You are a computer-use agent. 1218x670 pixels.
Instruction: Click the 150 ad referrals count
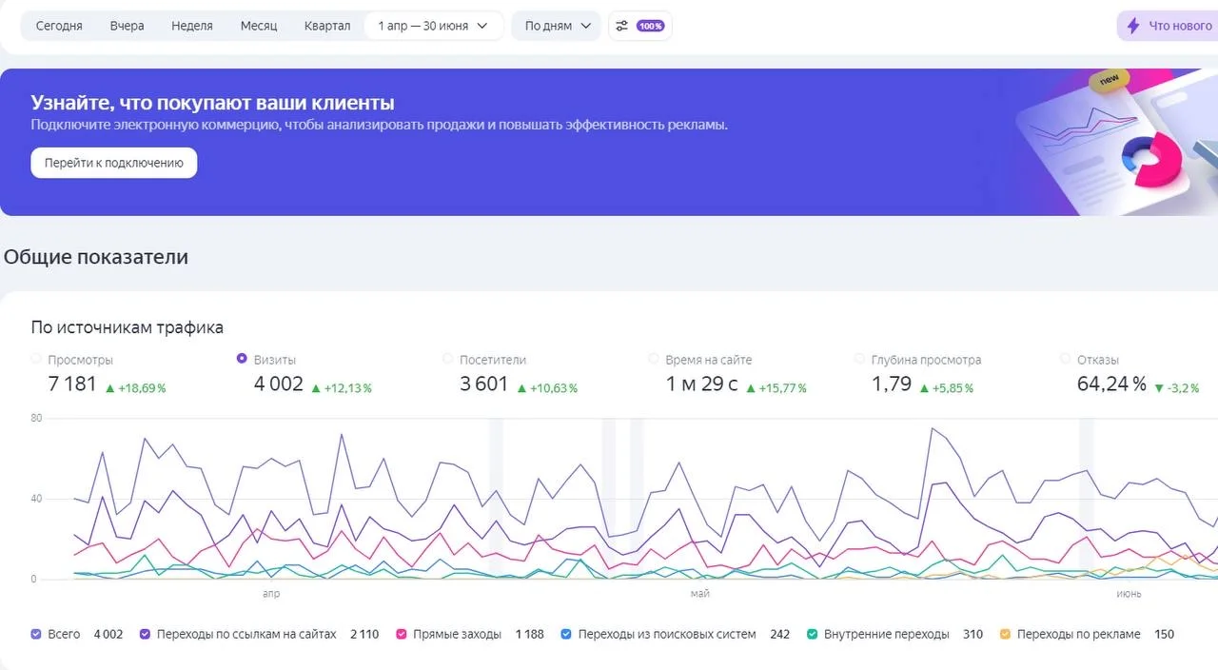pos(1165,634)
